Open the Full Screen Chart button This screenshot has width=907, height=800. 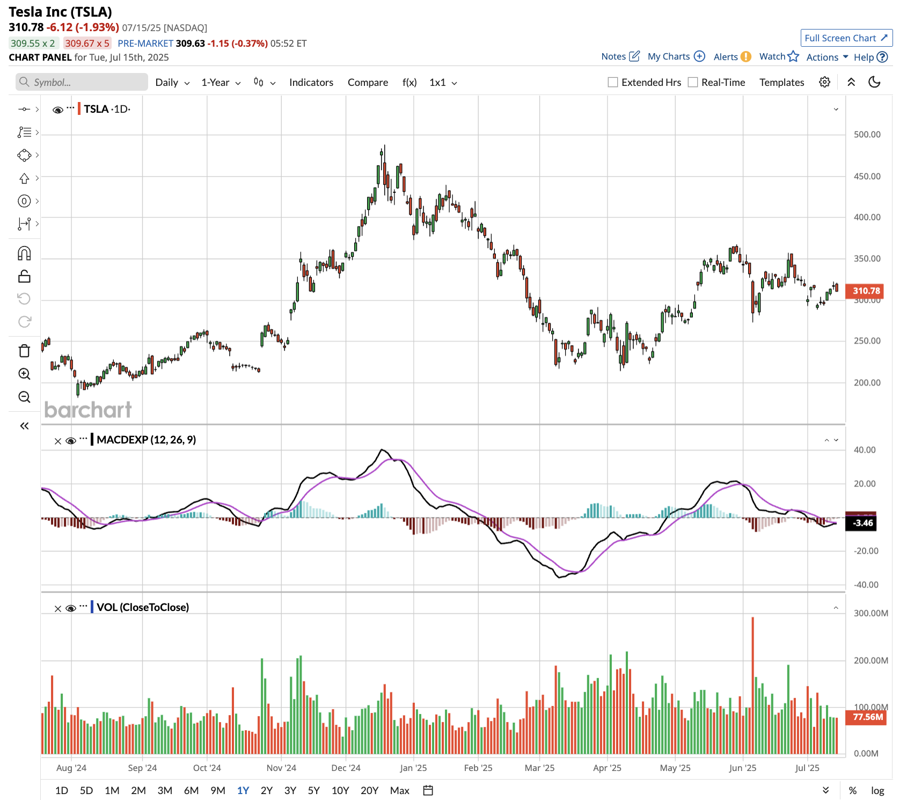[x=846, y=38]
